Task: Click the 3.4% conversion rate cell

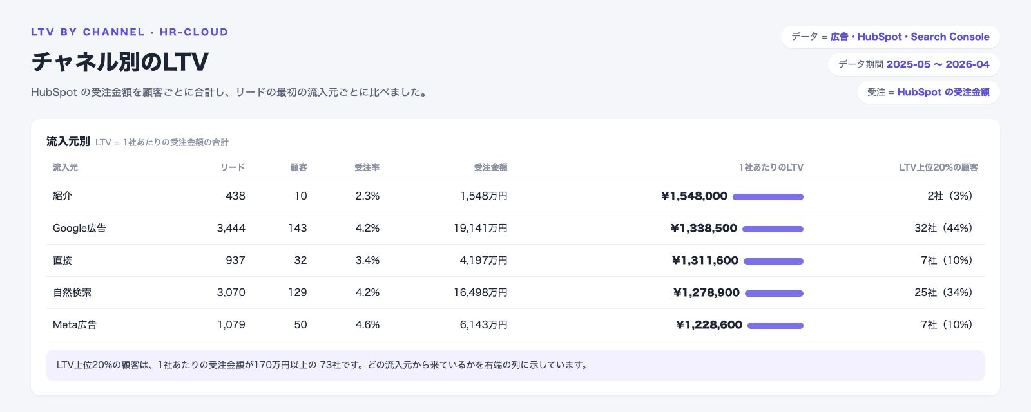Action: pyautogui.click(x=367, y=260)
